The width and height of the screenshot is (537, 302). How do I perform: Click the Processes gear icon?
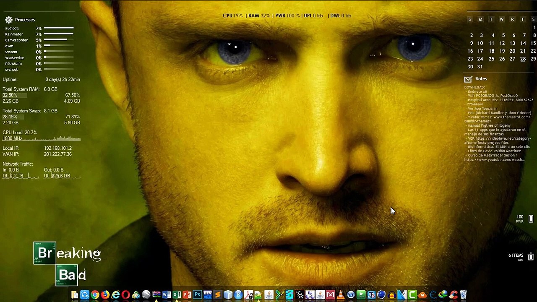[9, 20]
